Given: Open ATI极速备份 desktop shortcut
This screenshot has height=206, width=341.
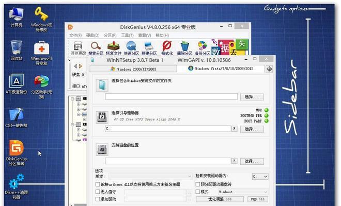Looking at the screenshot, I should [x=17, y=84].
